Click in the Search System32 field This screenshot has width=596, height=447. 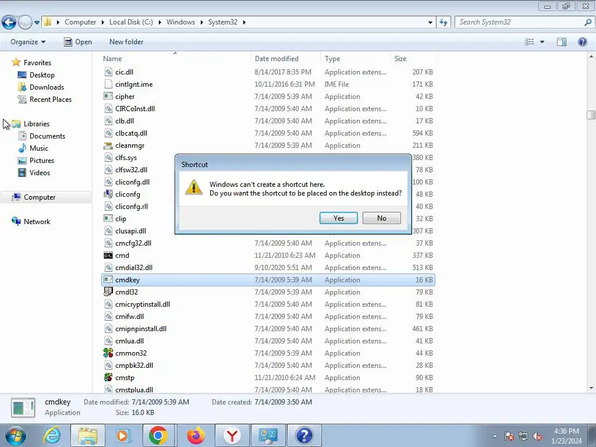519,22
